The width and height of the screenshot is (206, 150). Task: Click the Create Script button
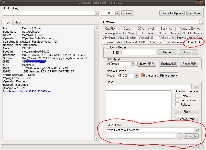[x=187, y=119]
